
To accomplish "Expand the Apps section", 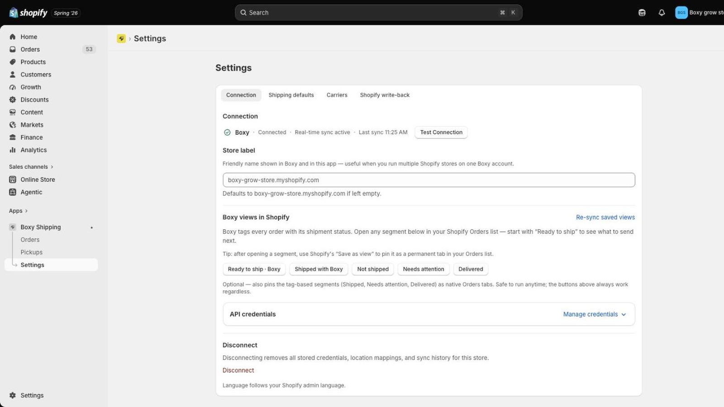I will coord(19,211).
